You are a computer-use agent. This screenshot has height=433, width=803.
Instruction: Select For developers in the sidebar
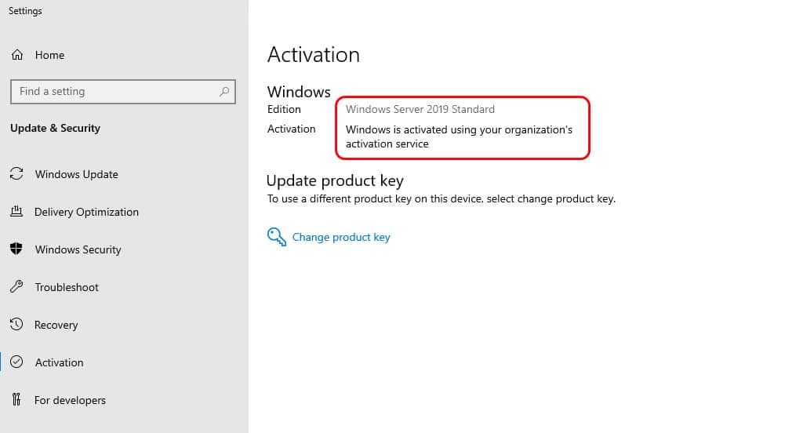tap(70, 400)
